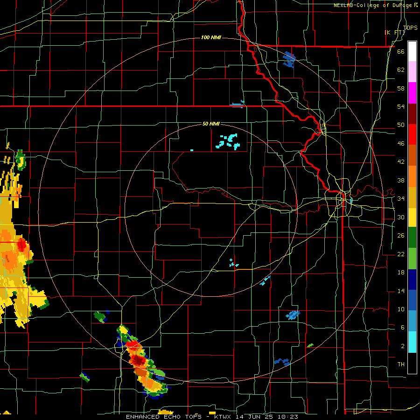Click the 'ENHANCED ECHO TOPS' caption text

164,417
